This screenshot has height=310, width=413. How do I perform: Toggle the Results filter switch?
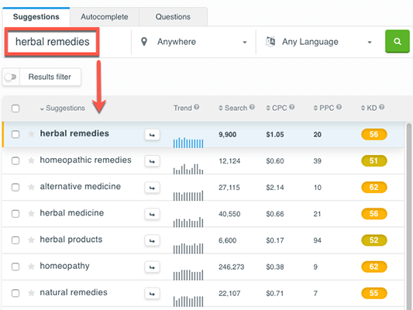click(11, 77)
